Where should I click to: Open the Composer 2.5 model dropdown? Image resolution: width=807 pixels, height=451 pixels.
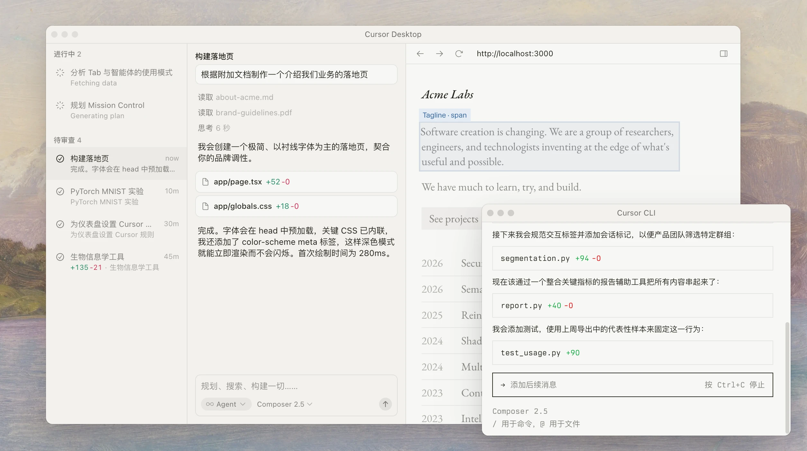285,404
